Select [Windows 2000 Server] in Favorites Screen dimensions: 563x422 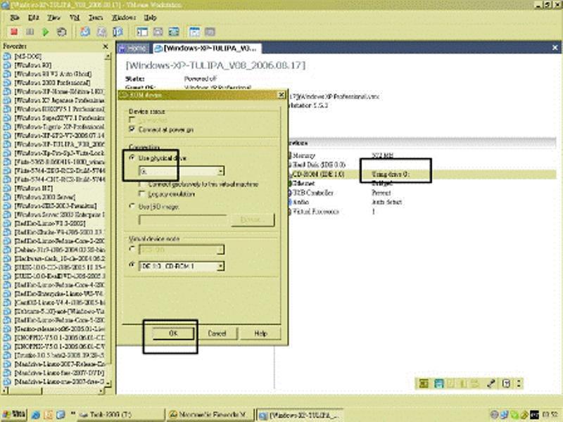click(x=44, y=197)
